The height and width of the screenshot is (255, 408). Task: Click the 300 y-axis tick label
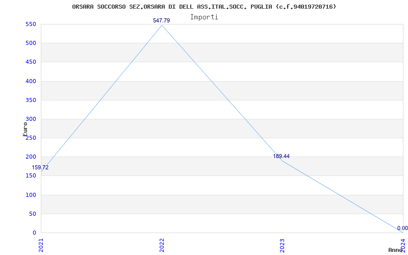coord(31,119)
